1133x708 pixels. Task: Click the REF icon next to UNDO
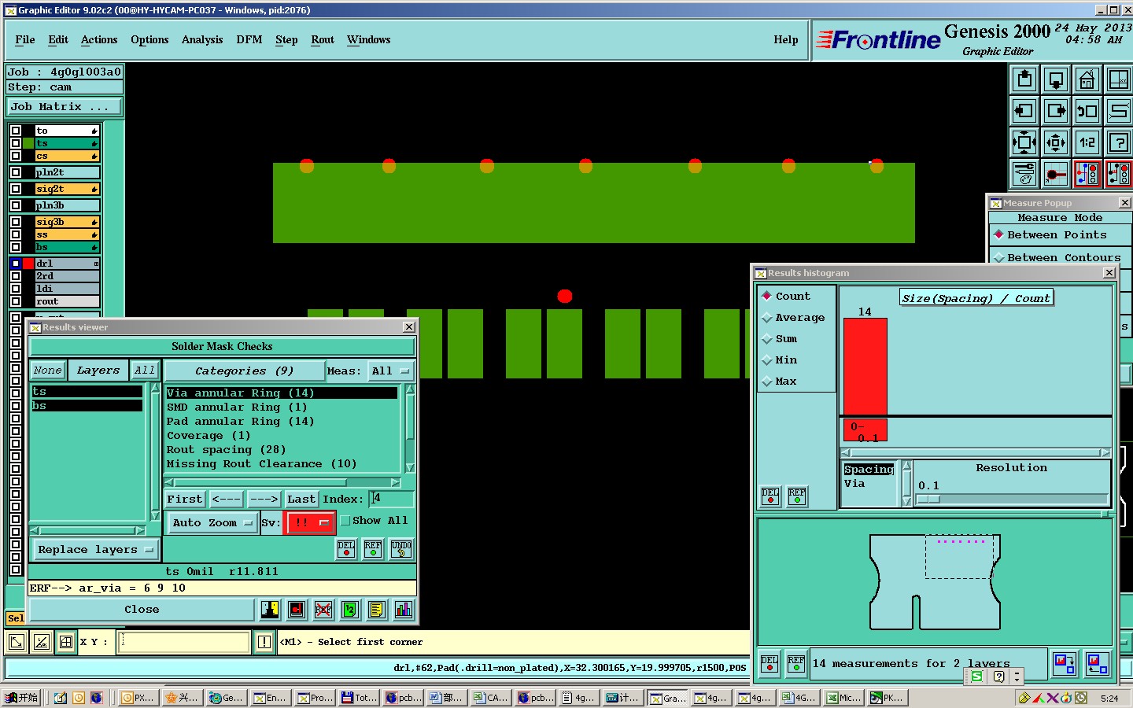(x=373, y=549)
